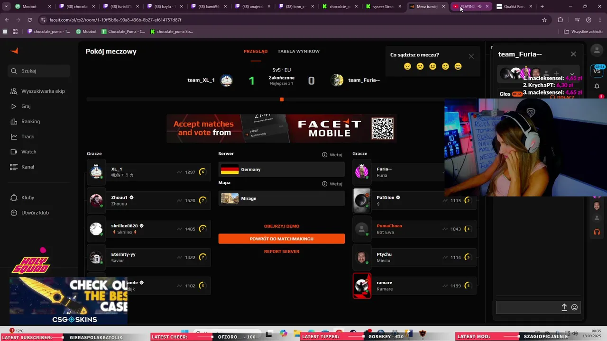Click Powrót do matchmakingu button
Image resolution: width=607 pixels, height=341 pixels.
pos(282,239)
